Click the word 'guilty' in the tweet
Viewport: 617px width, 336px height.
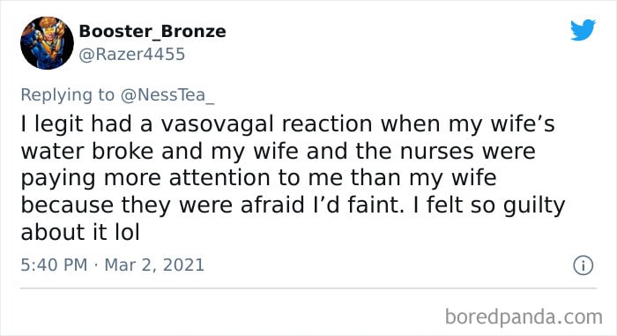534,206
